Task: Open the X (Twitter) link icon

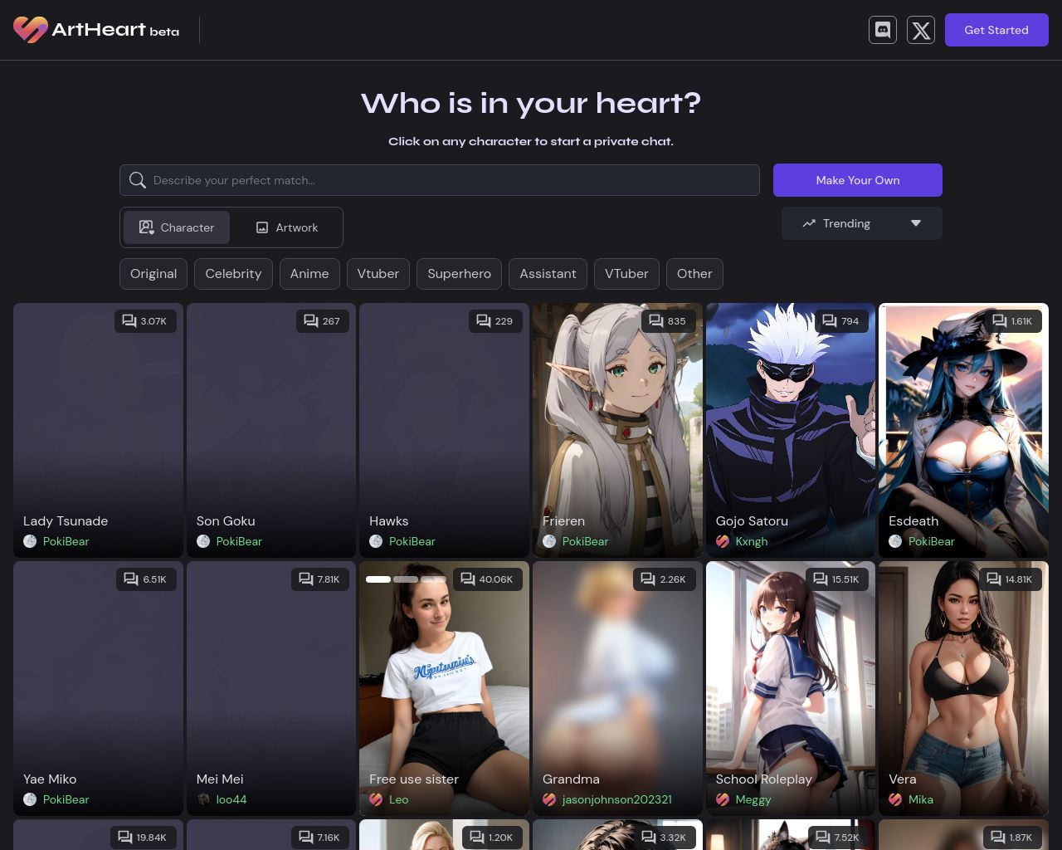Action: pos(921,30)
